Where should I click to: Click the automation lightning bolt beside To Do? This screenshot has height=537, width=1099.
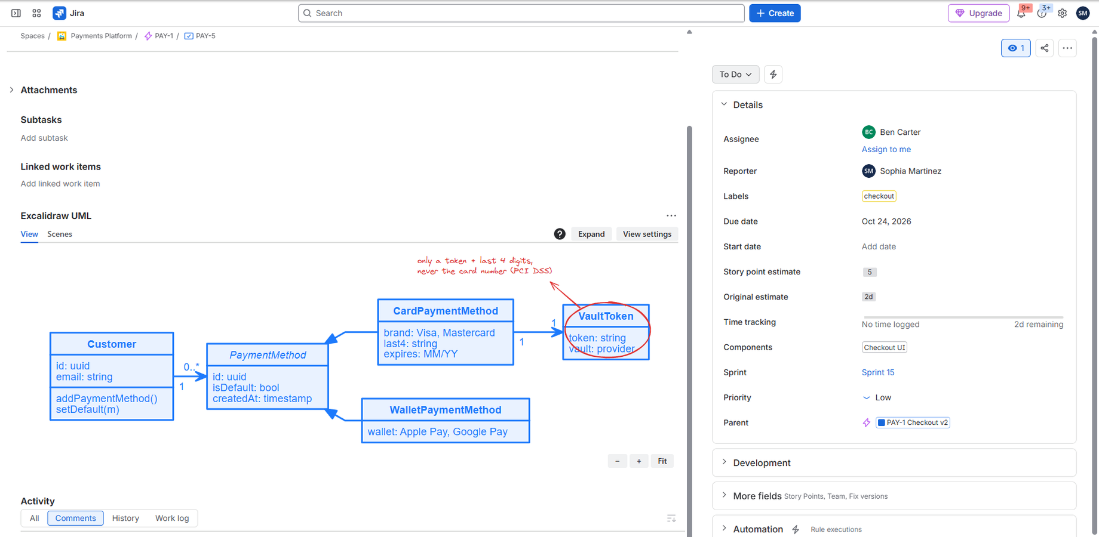(x=773, y=75)
